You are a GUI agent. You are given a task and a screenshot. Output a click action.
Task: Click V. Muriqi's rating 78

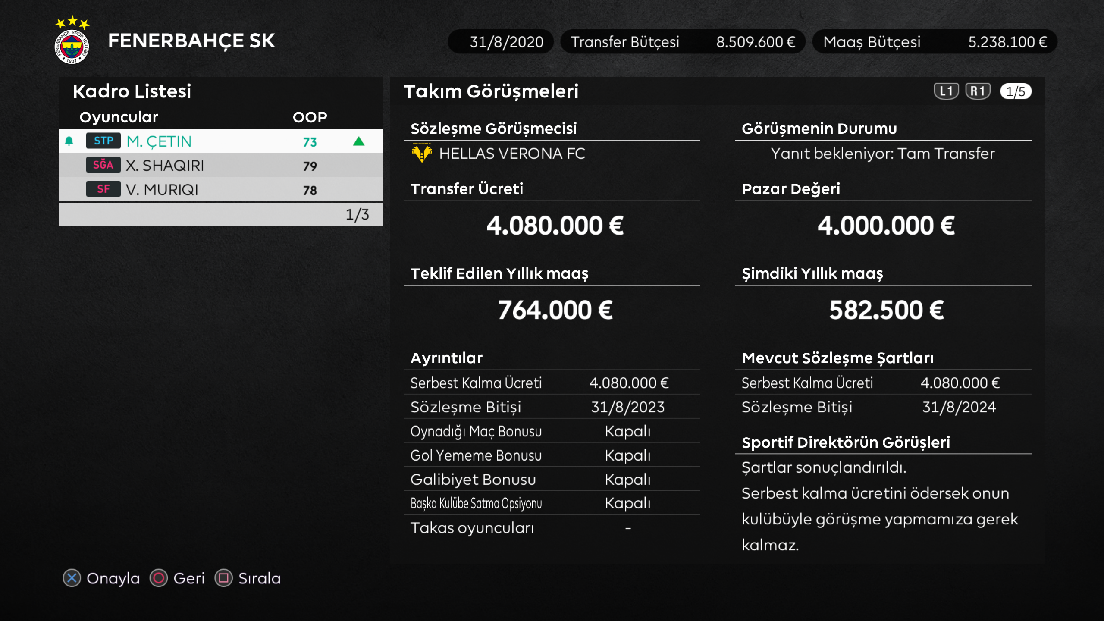pos(310,190)
